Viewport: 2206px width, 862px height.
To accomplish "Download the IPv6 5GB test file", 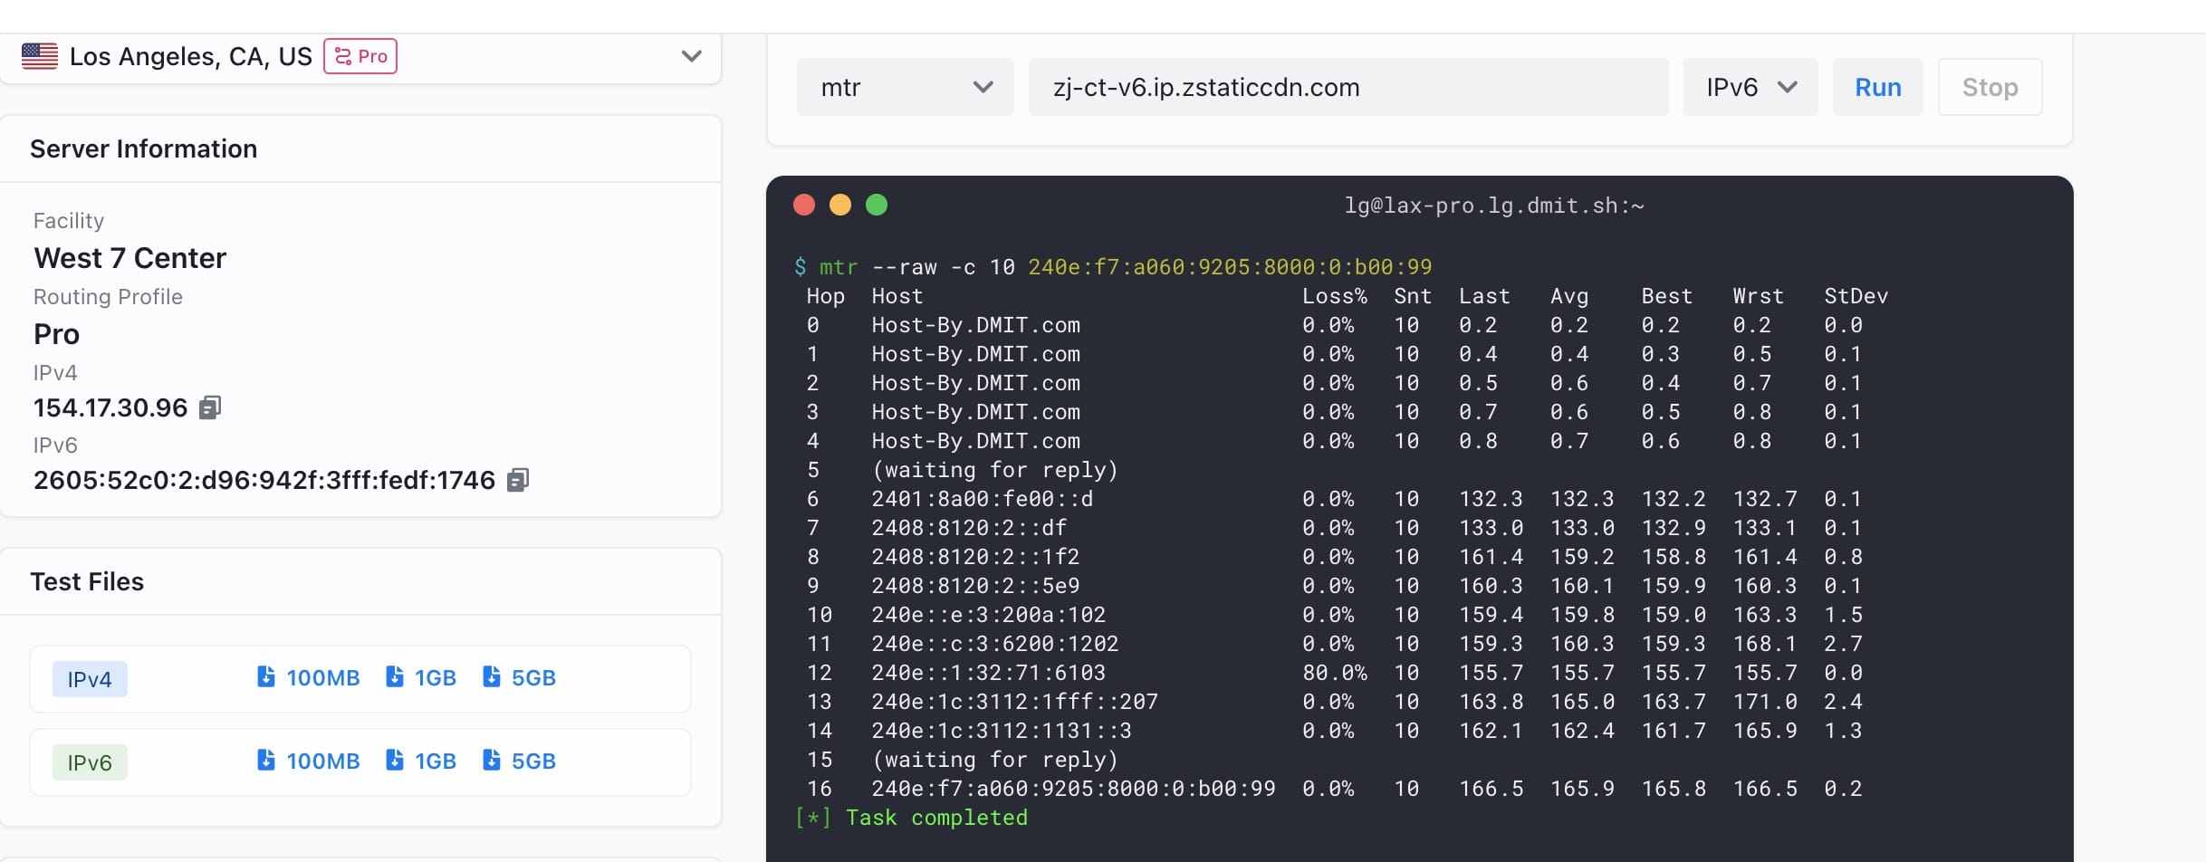I will (519, 761).
